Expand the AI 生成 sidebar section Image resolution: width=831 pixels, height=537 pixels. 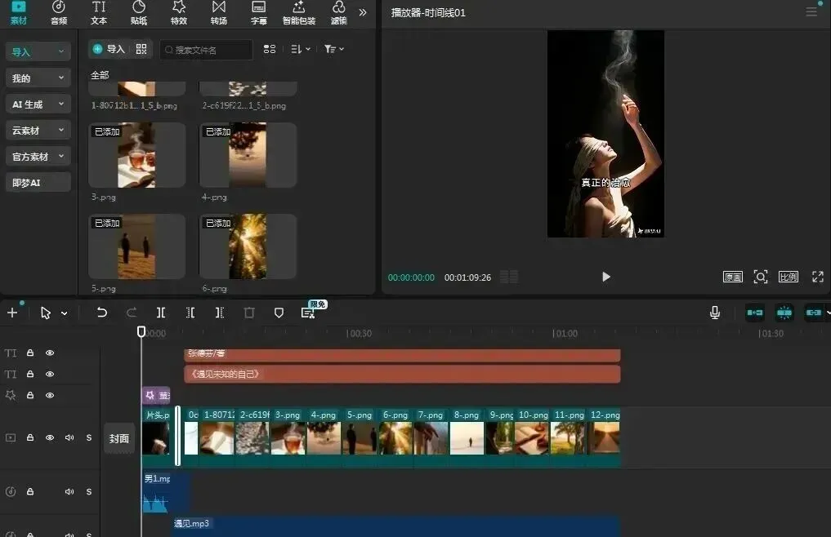click(x=38, y=104)
